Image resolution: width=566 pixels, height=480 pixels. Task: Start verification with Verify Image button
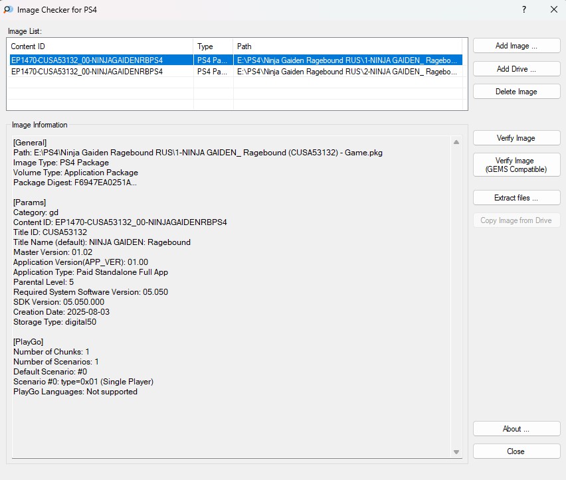pos(516,138)
